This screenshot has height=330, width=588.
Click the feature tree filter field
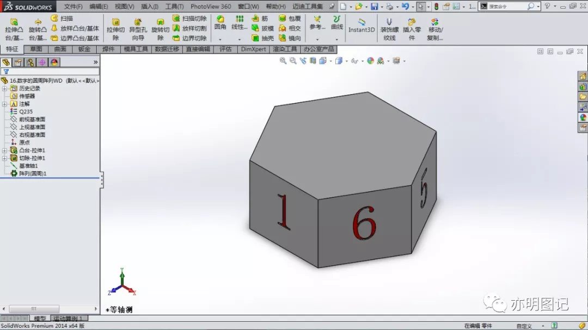(x=50, y=71)
